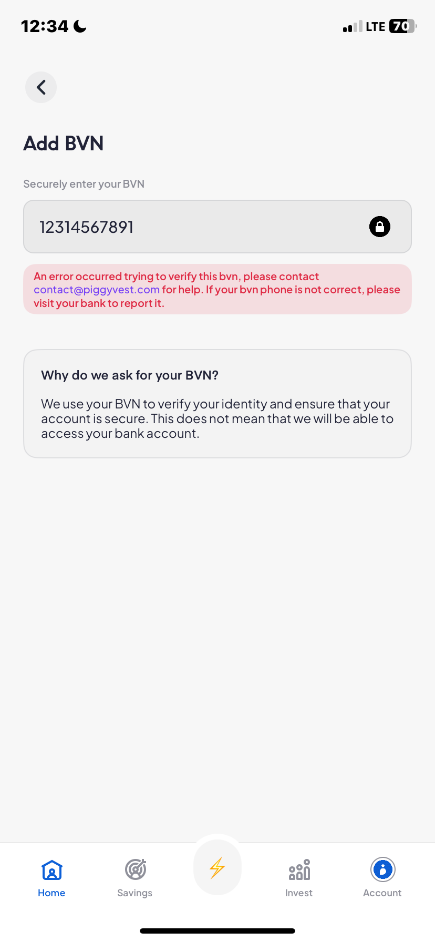
Task: Click the LTE network indicator
Action: click(x=376, y=27)
